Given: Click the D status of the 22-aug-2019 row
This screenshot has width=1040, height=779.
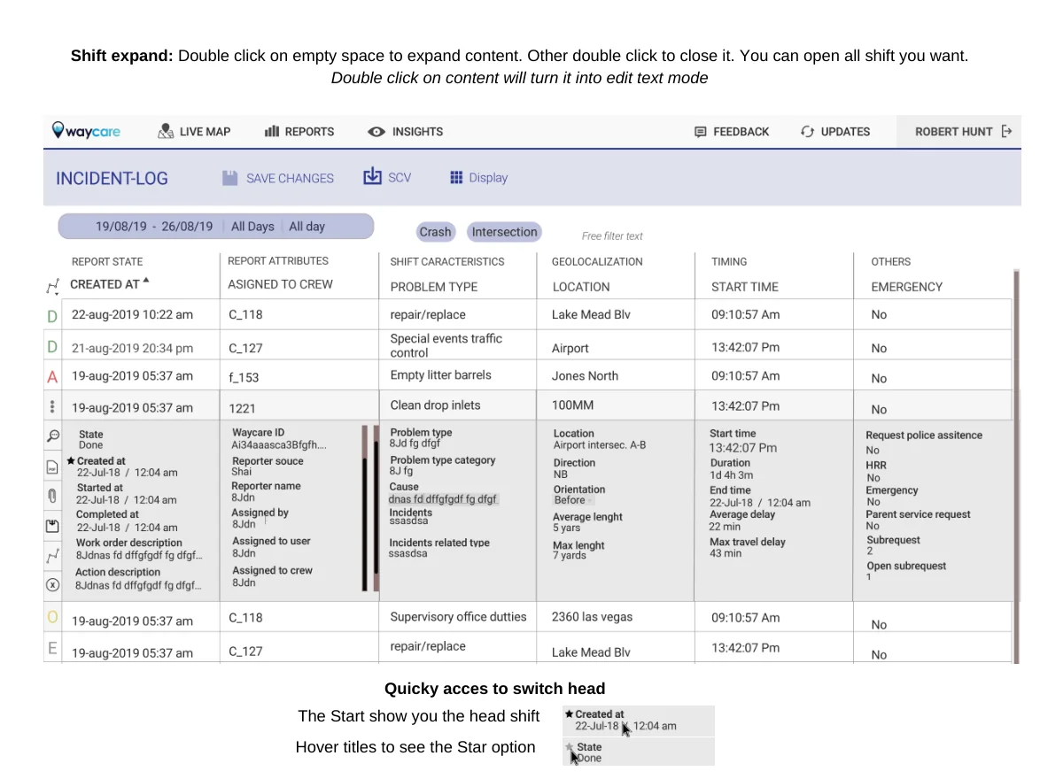Looking at the screenshot, I should click(x=52, y=316).
